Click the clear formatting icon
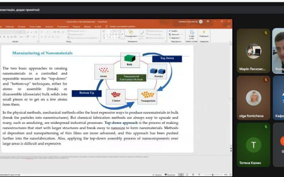 pyautogui.click(x=36, y=32)
